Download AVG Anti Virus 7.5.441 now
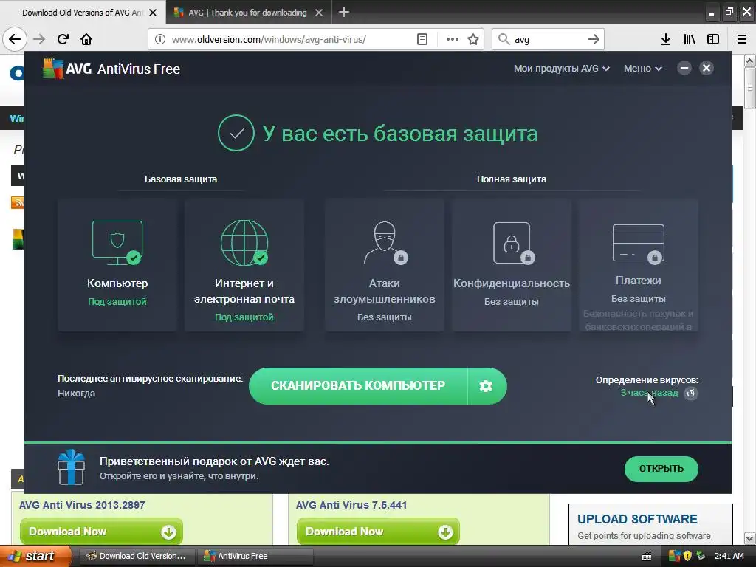The height and width of the screenshot is (567, 756). (378, 532)
